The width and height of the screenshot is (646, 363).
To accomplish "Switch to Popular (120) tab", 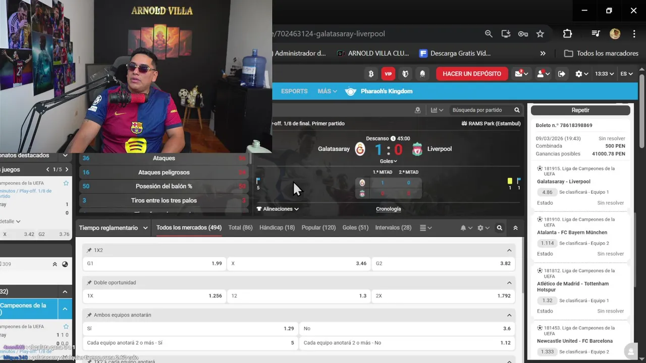I will 318,228.
